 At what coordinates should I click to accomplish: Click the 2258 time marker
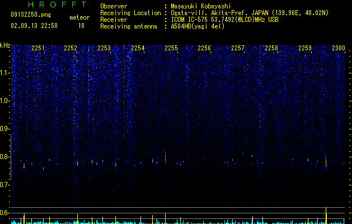271,48
